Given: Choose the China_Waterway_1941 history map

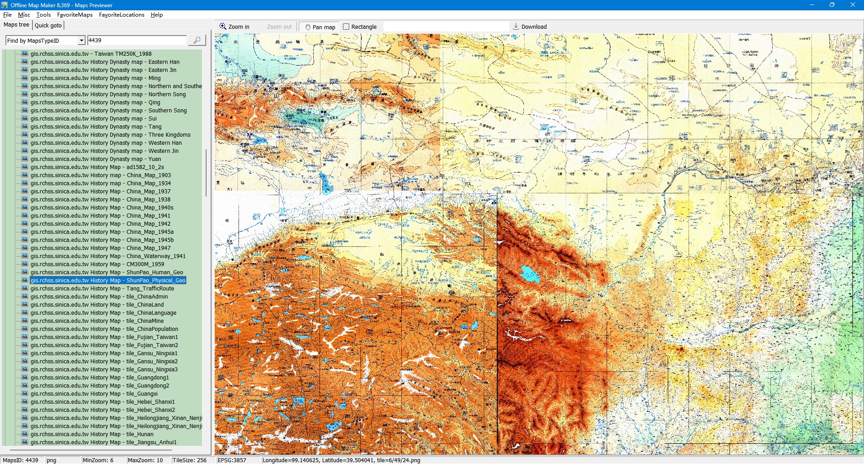Looking at the screenshot, I should 108,256.
